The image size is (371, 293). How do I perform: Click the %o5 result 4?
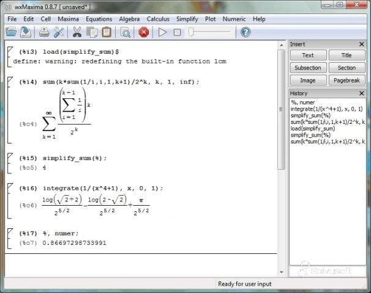pos(44,167)
